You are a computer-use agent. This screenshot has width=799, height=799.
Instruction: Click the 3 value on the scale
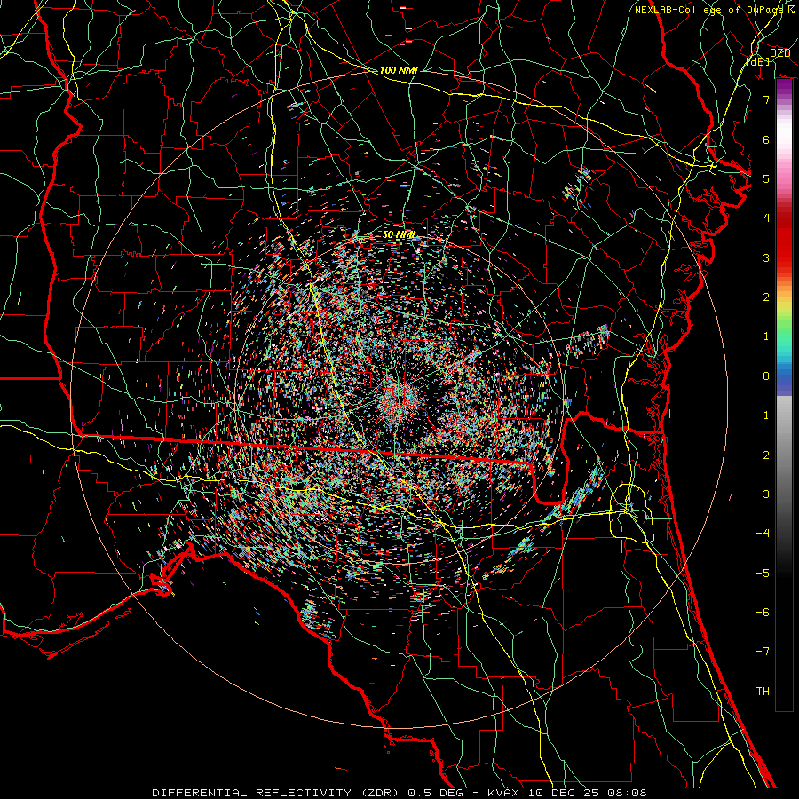(766, 257)
